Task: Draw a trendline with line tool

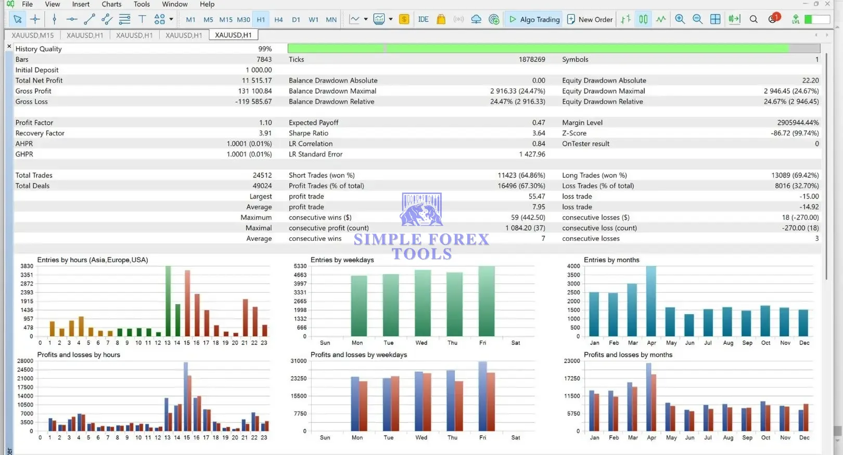Action: coord(90,19)
